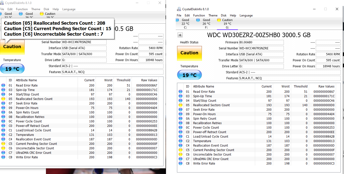Click the yellow Caution health button in right window

point(189,53)
